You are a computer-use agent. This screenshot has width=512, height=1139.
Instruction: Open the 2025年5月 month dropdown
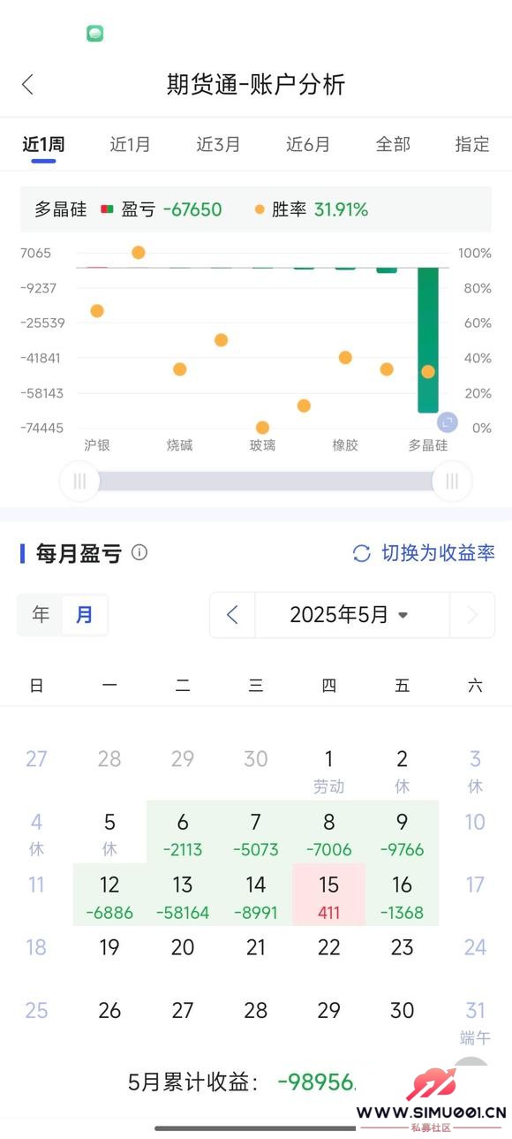(x=352, y=615)
